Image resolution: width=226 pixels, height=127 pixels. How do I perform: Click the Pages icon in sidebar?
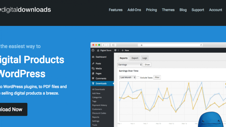[93, 73]
